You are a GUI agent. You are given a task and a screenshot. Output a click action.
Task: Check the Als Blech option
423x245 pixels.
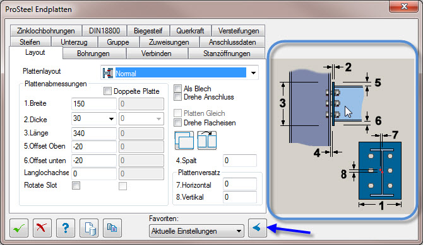tap(177, 89)
